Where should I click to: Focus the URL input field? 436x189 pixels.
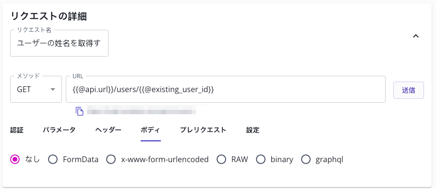point(226,89)
